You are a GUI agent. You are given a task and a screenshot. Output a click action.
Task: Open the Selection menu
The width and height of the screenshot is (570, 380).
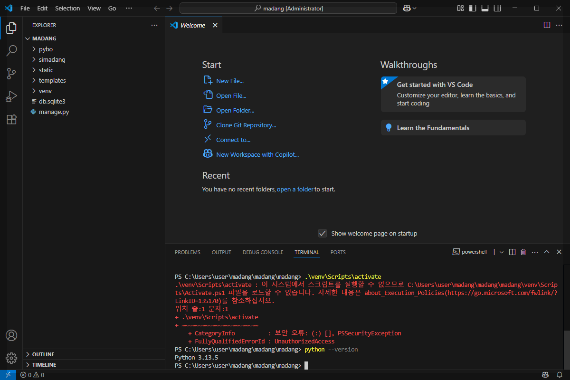coord(67,8)
